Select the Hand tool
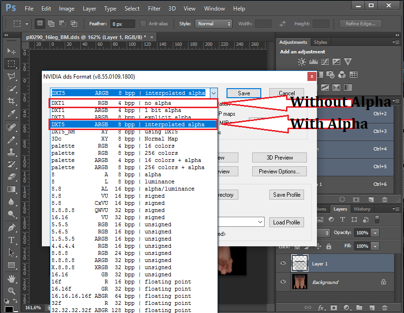Image resolution: width=404 pixels, height=313 pixels. click(x=11, y=278)
